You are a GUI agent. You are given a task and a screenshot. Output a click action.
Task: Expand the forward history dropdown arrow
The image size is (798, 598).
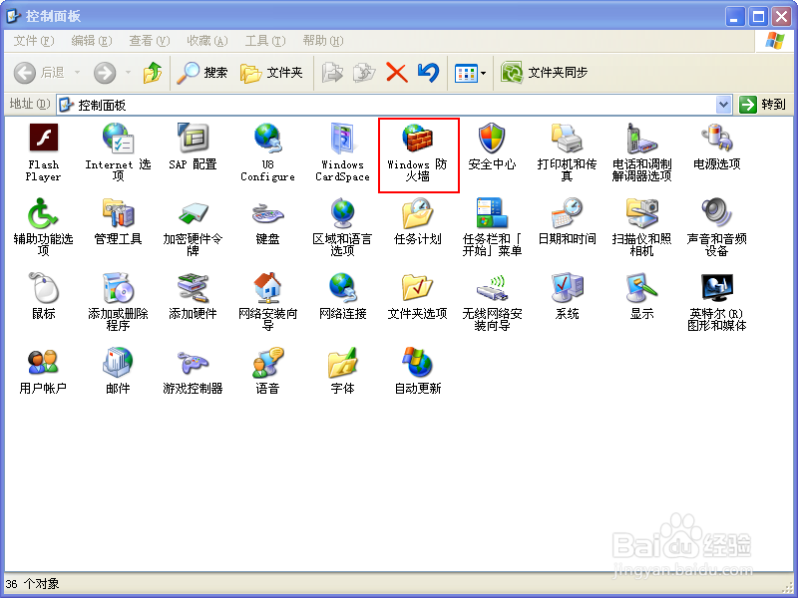129,73
